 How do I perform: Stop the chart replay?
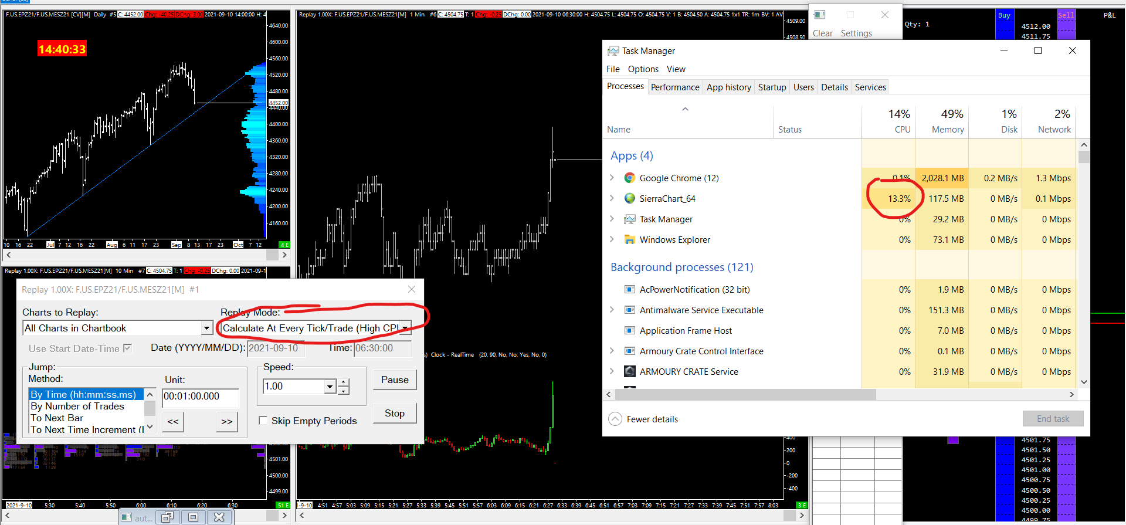click(395, 413)
